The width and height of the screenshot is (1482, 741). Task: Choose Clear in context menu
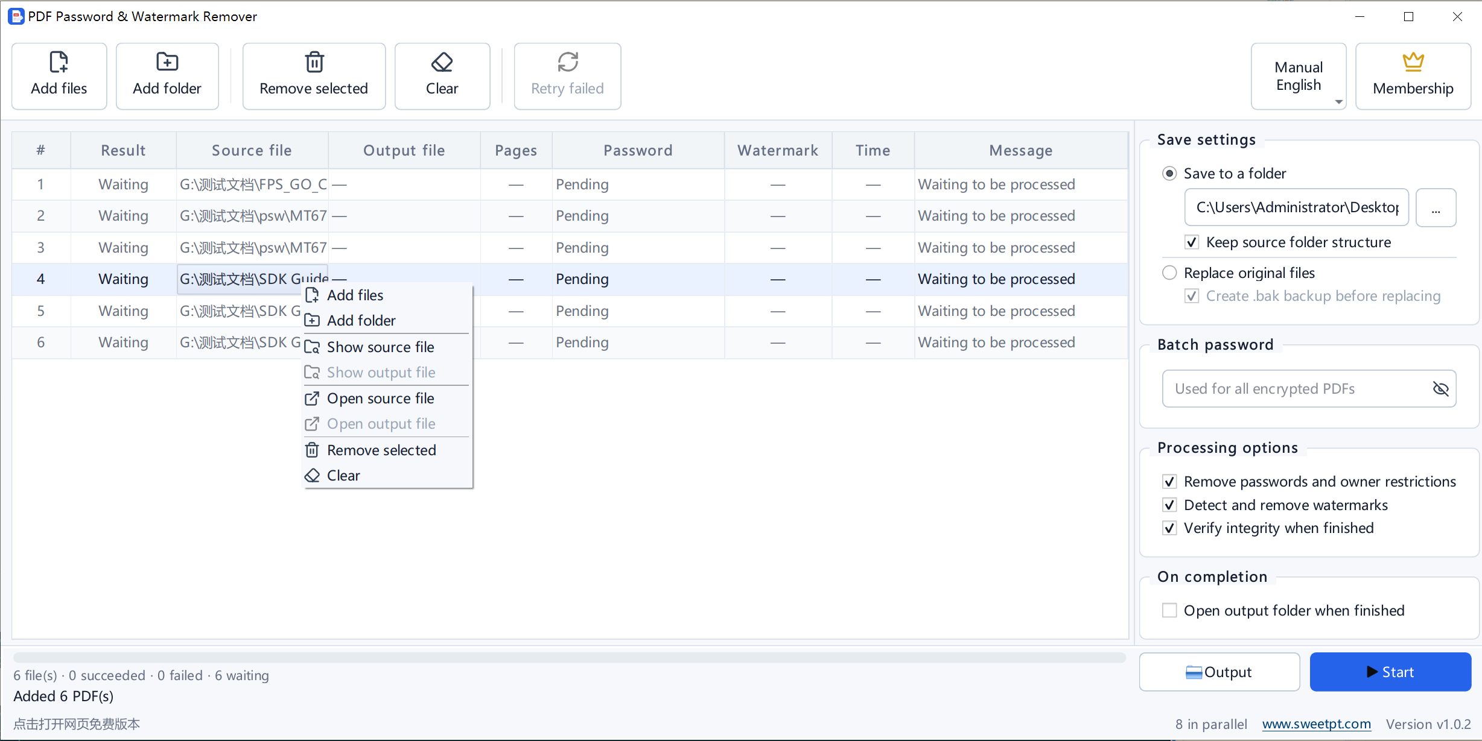(x=387, y=476)
